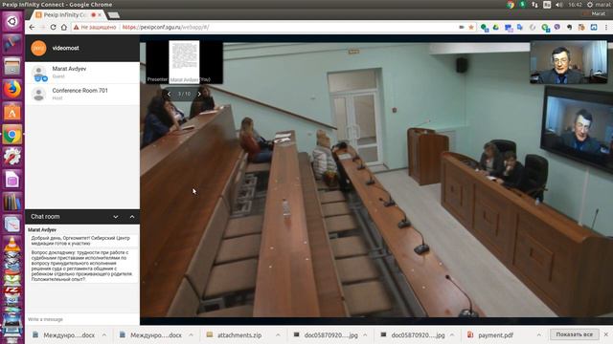
Task: Click the orange videomost avatar icon
Action: (38, 49)
